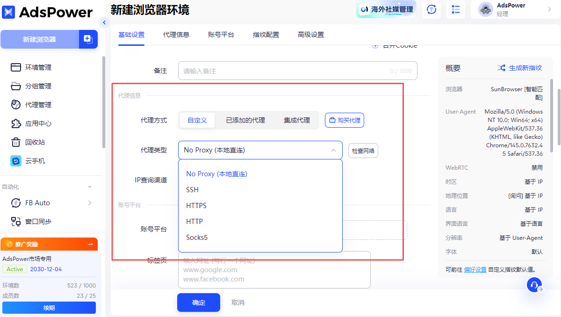Click SunBrowser [智能匹配] browser value
Screen dimensions: 561x317
point(517,93)
